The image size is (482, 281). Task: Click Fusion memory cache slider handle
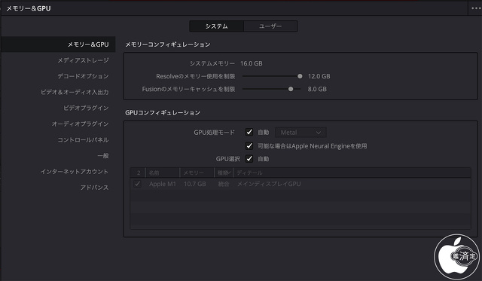click(x=291, y=89)
